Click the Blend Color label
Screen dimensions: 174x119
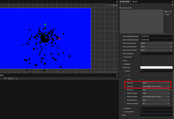[127, 68]
